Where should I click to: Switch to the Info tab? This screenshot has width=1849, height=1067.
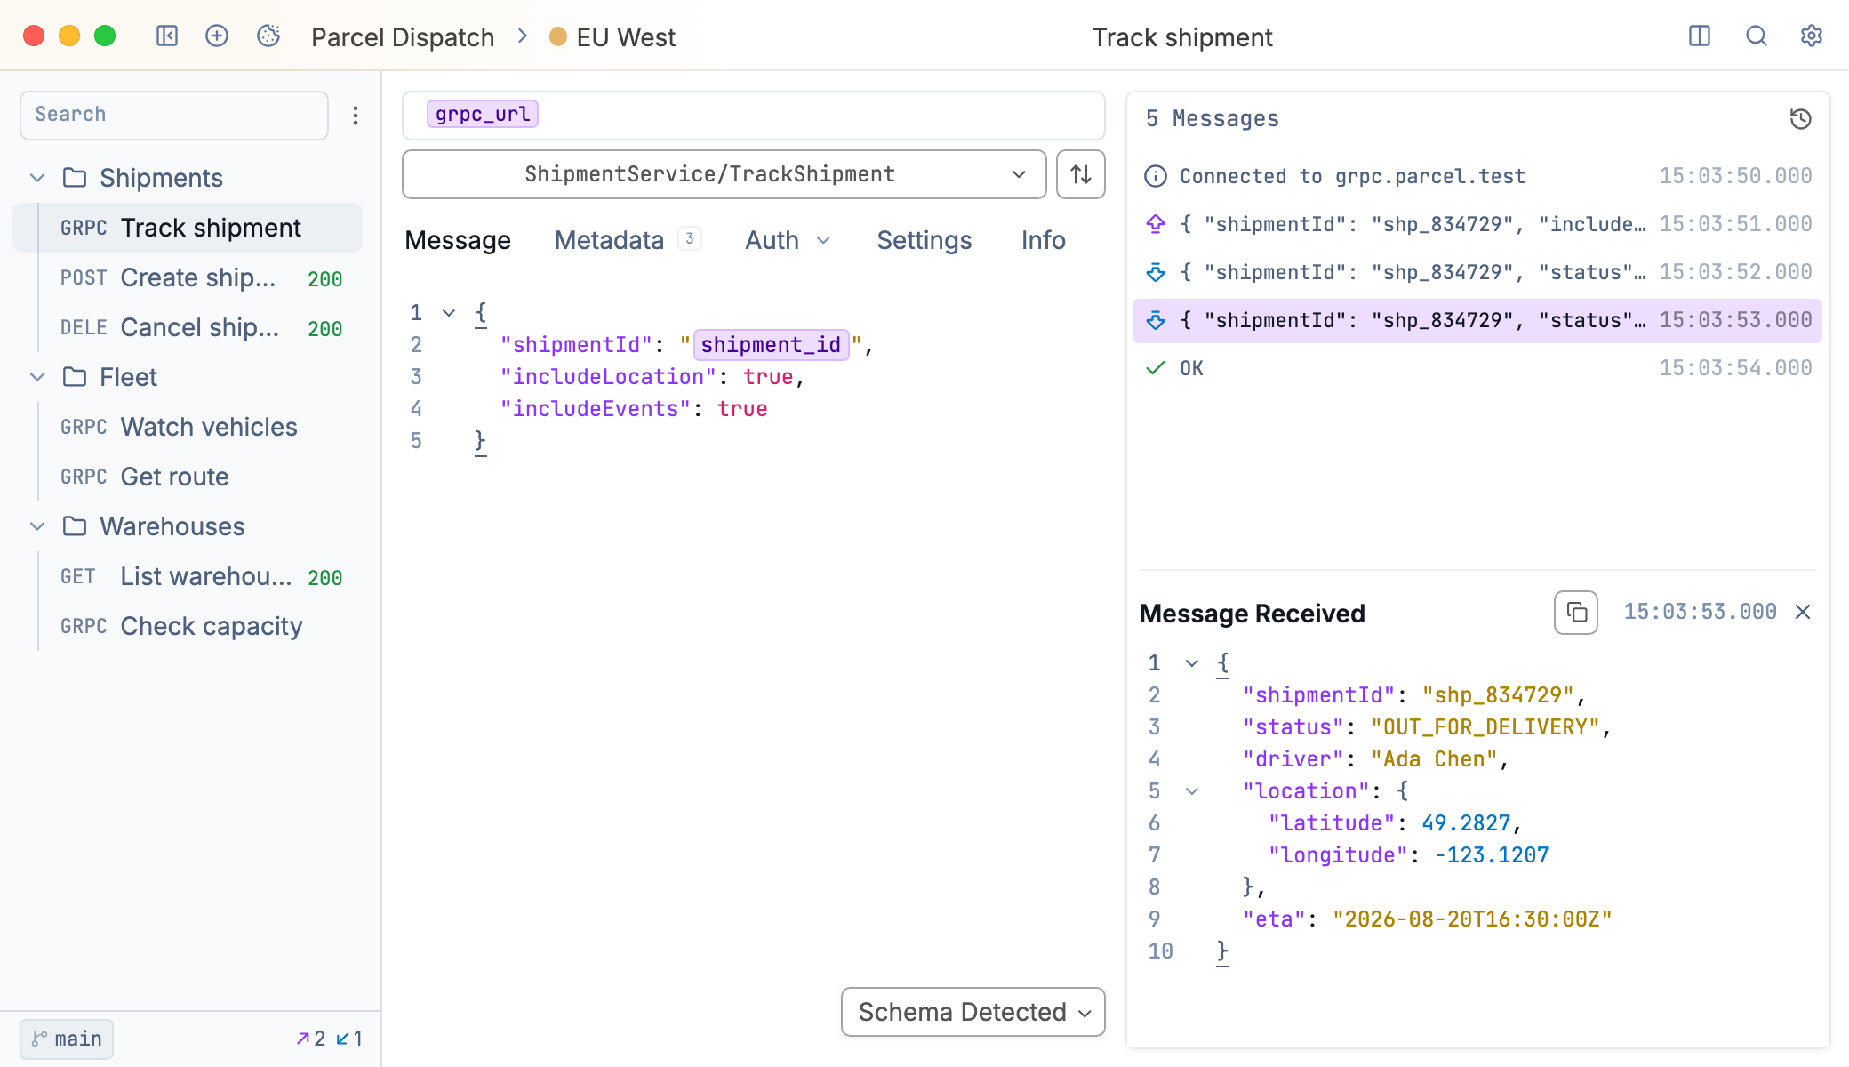click(1044, 240)
